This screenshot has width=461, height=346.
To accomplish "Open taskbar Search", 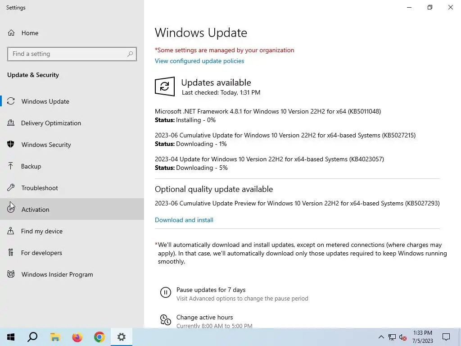I will tap(32, 337).
